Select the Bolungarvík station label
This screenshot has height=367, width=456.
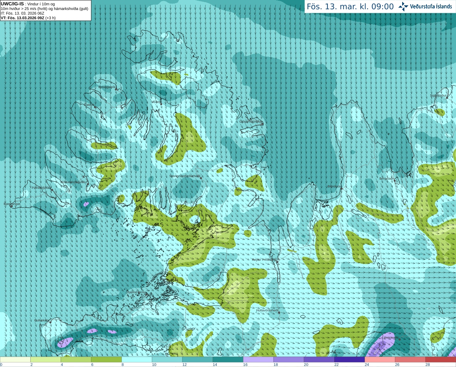point(107,87)
